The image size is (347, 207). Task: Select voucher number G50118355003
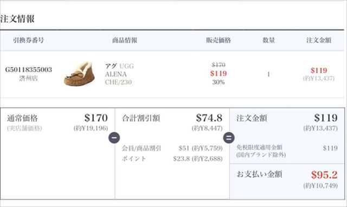pos(29,70)
